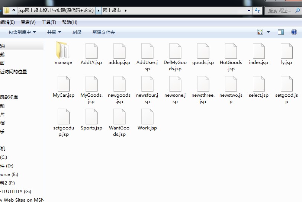Select the setgood.jsp file icon
Screen dimensions: 302x202
click(287, 84)
